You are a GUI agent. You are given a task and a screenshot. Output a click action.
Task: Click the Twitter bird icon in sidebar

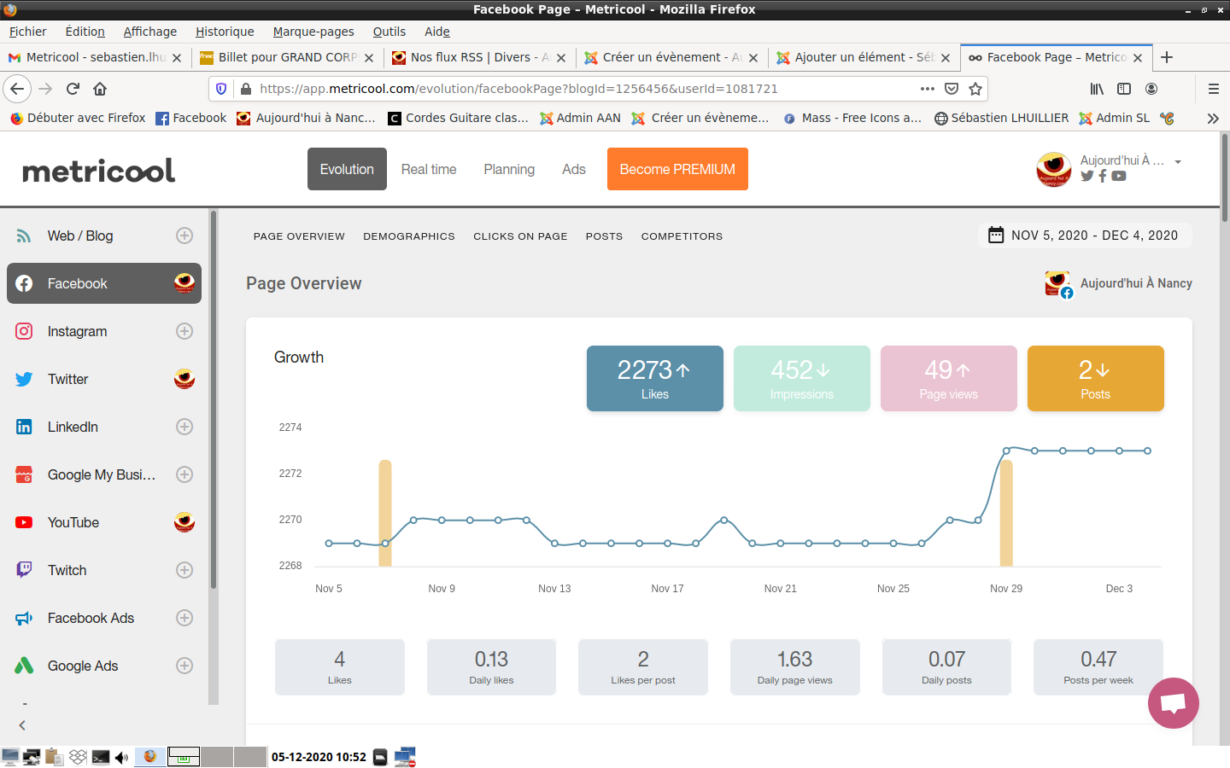[24, 379]
